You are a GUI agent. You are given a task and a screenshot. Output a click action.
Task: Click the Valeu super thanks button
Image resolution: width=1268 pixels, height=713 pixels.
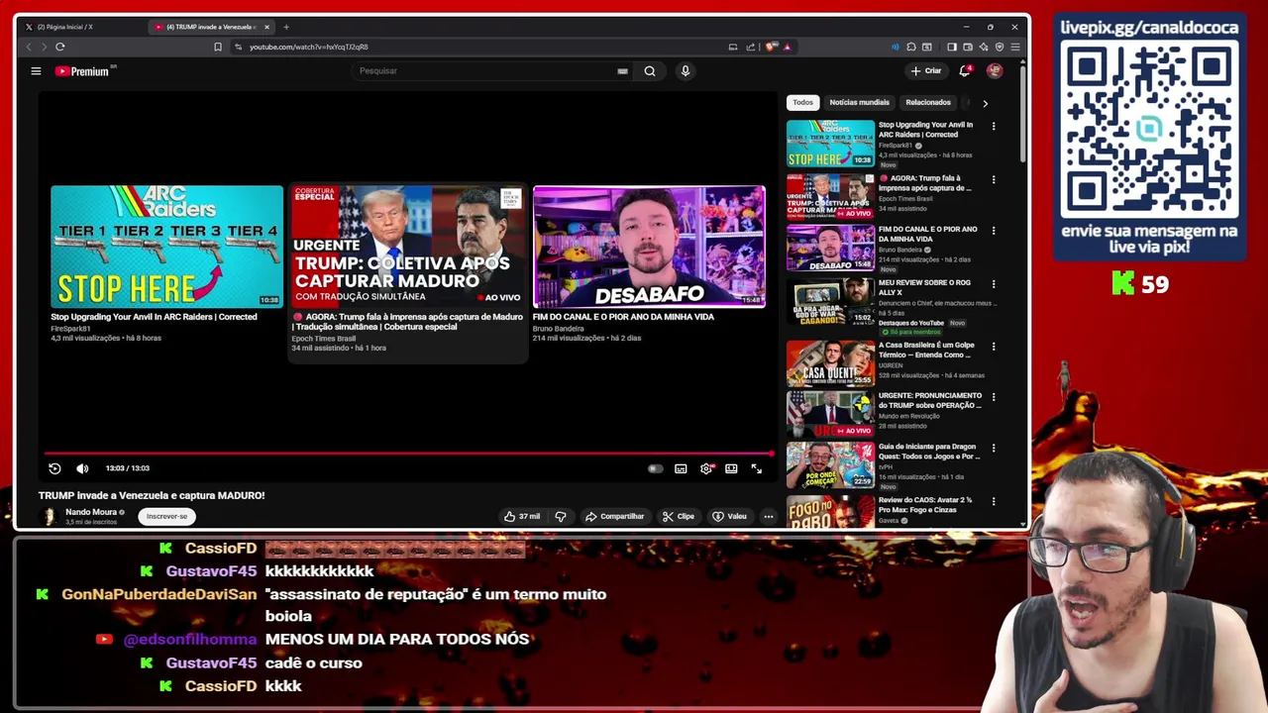tap(730, 516)
